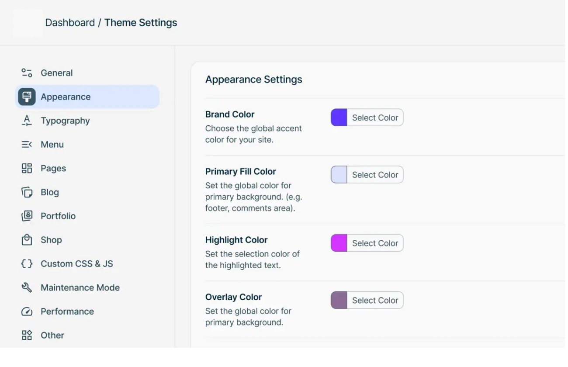
Task: Click the General sliders icon
Action: 27,73
